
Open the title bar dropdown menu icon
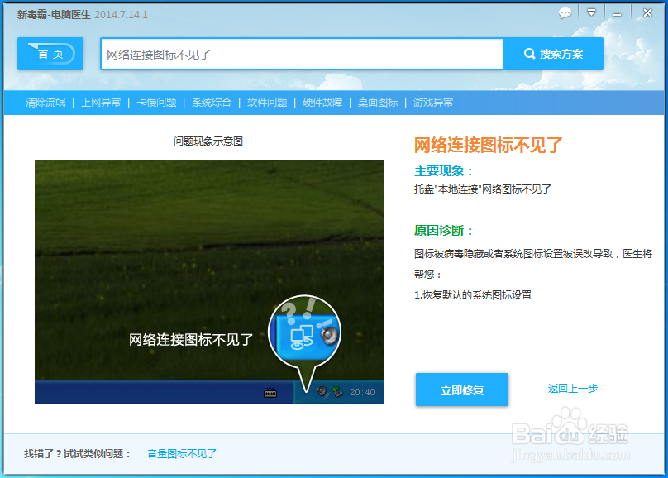click(591, 12)
